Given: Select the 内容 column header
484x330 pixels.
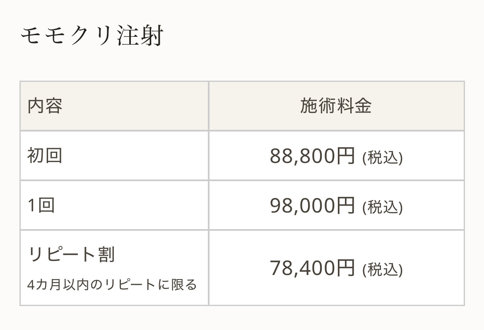Looking at the screenshot, I should pos(45,106).
